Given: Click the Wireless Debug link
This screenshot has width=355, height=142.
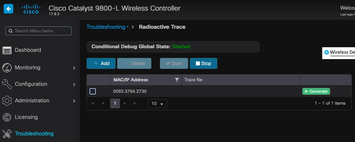Looking at the screenshot, I should pyautogui.click(x=342, y=52).
